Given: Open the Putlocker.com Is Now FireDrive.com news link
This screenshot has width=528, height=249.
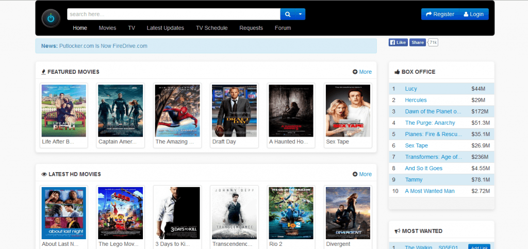Looking at the screenshot, I should (x=103, y=46).
